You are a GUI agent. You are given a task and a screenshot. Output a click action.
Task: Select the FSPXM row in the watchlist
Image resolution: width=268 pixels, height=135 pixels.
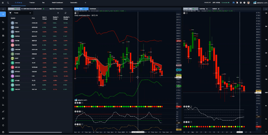41,41
